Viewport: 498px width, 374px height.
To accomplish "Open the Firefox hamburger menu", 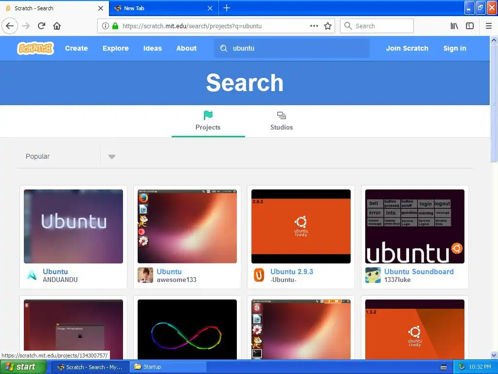I will [489, 26].
